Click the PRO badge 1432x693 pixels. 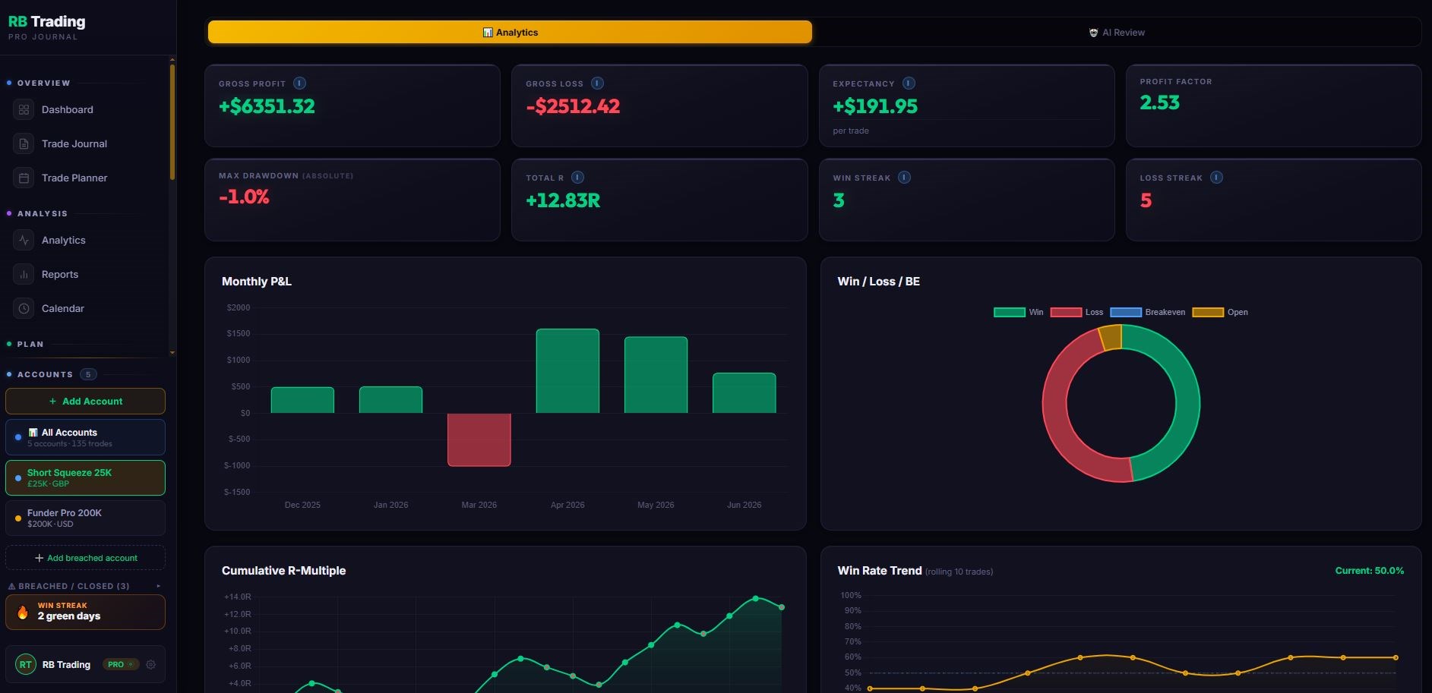[x=121, y=664]
